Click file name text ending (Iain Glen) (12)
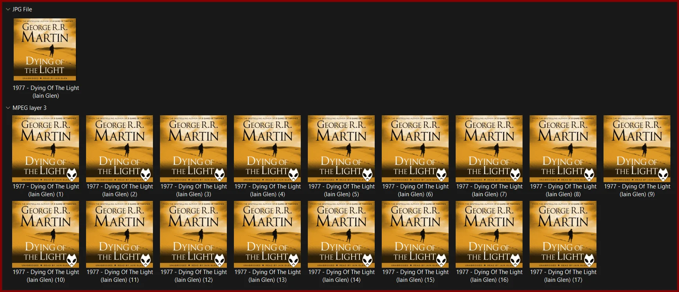 click(x=194, y=276)
